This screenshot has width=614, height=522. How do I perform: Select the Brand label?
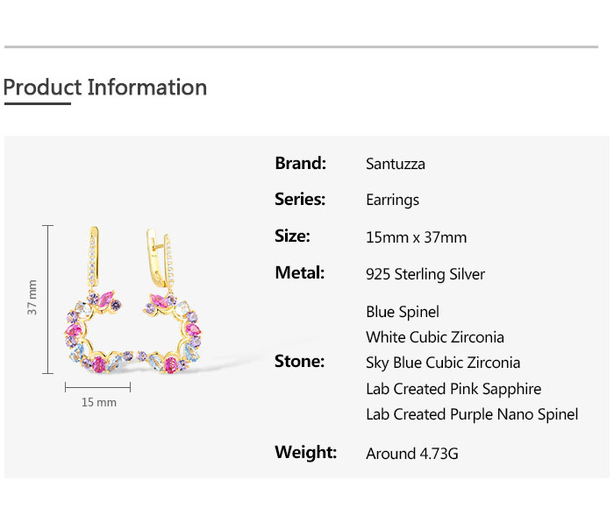click(300, 163)
